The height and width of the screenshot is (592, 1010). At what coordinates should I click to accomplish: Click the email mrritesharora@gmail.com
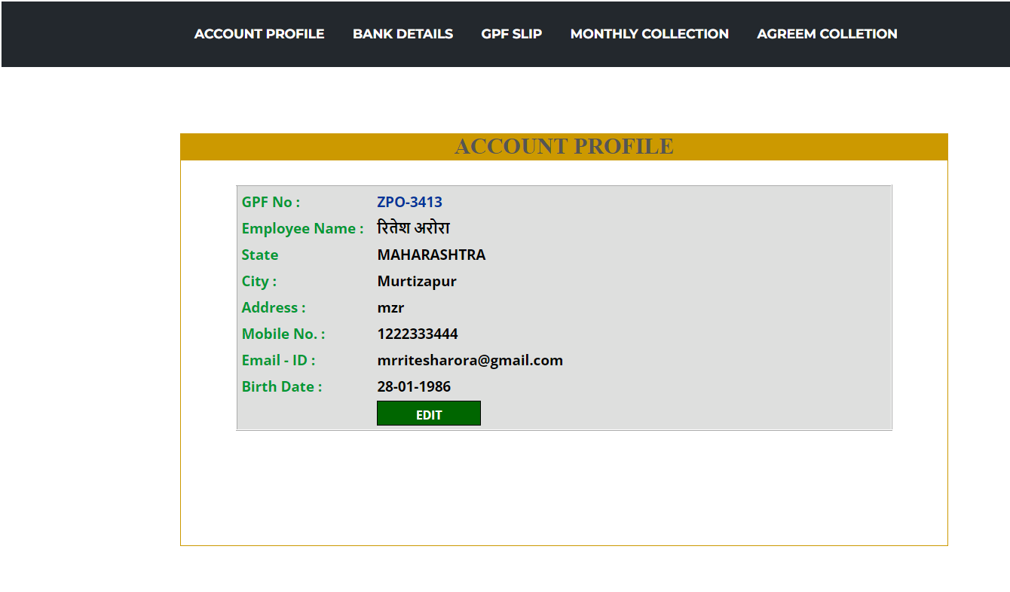pyautogui.click(x=470, y=360)
